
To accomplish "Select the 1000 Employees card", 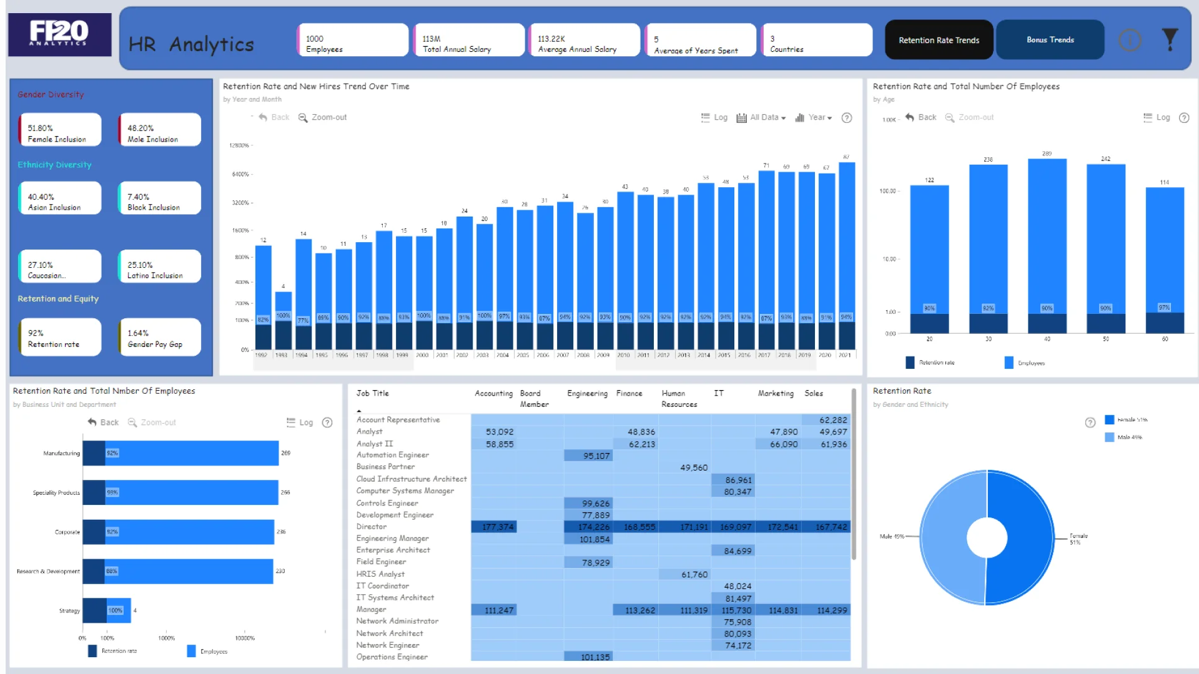I will click(x=353, y=41).
